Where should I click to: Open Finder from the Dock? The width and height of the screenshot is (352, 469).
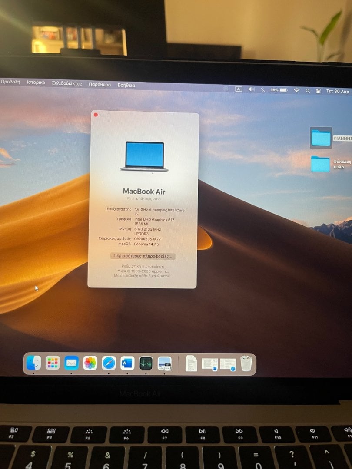point(33,363)
